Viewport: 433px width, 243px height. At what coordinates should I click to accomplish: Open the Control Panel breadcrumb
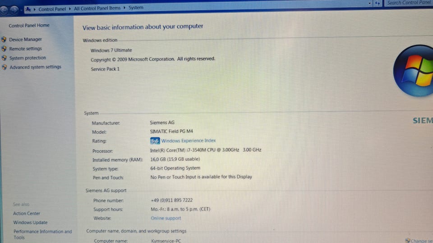(52, 9)
